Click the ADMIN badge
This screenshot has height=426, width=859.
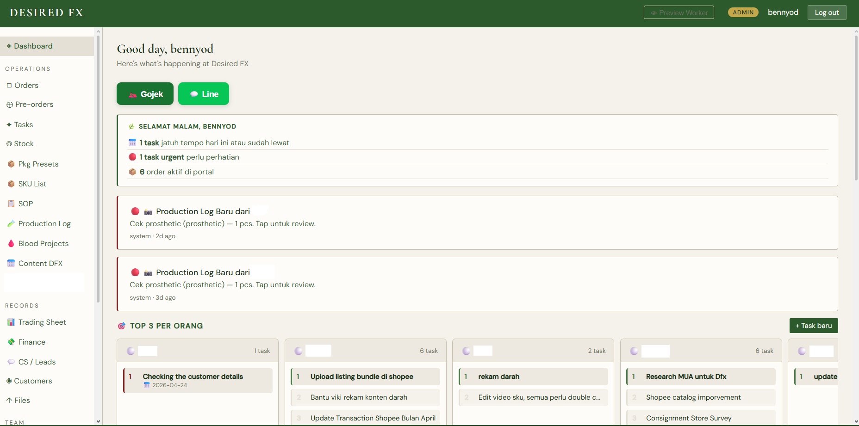click(743, 12)
